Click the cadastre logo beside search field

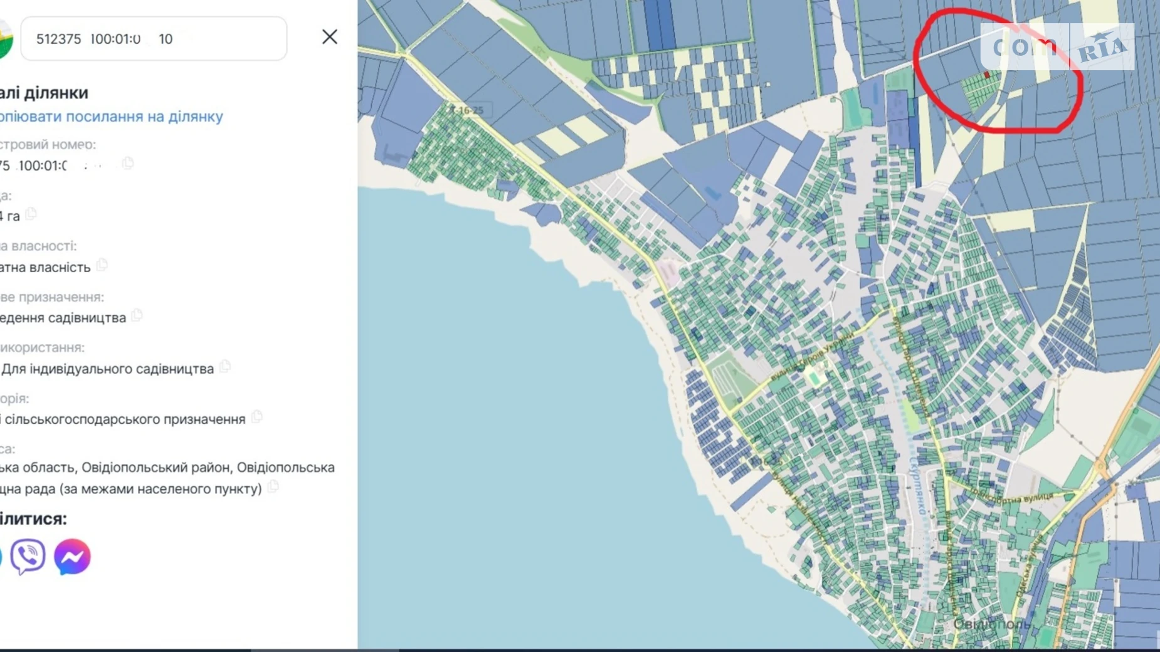5,39
